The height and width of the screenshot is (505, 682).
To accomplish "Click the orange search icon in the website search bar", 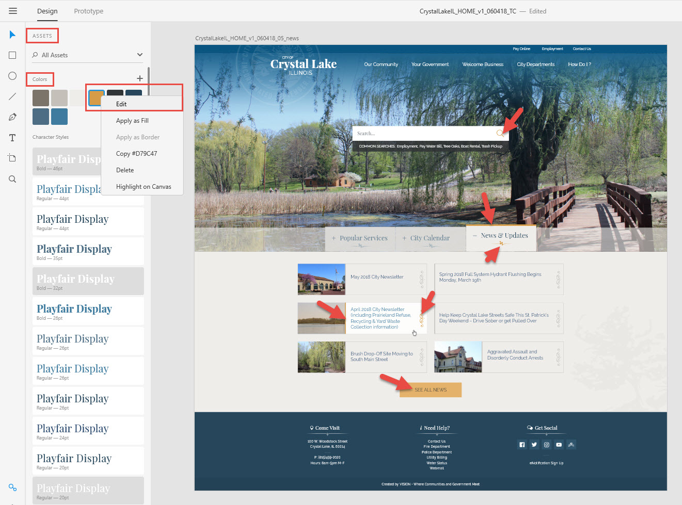I will [x=500, y=133].
